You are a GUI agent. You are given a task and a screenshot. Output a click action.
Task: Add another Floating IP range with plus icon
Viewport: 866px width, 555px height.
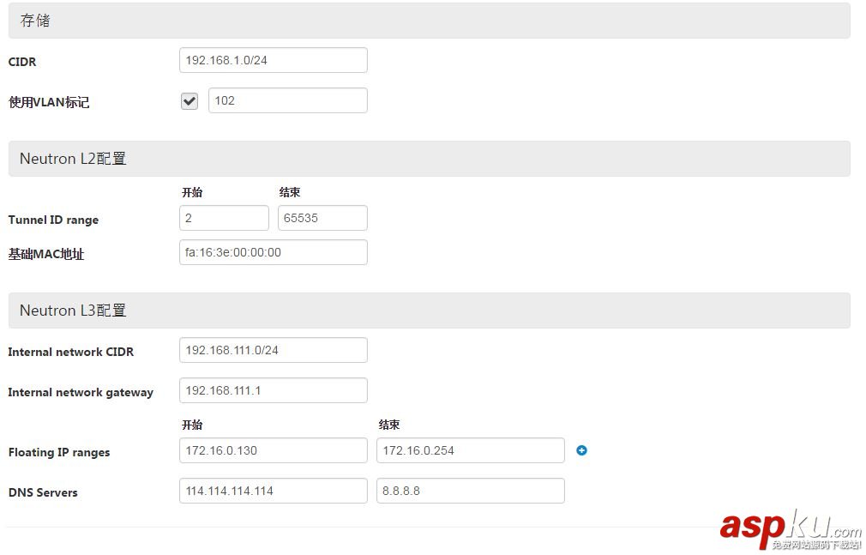581,450
